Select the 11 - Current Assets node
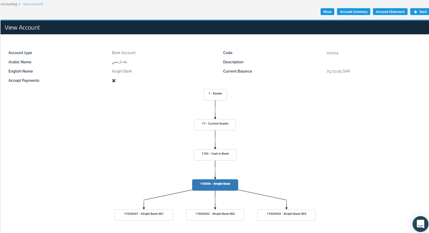The height and width of the screenshot is (233, 429). [215, 125]
